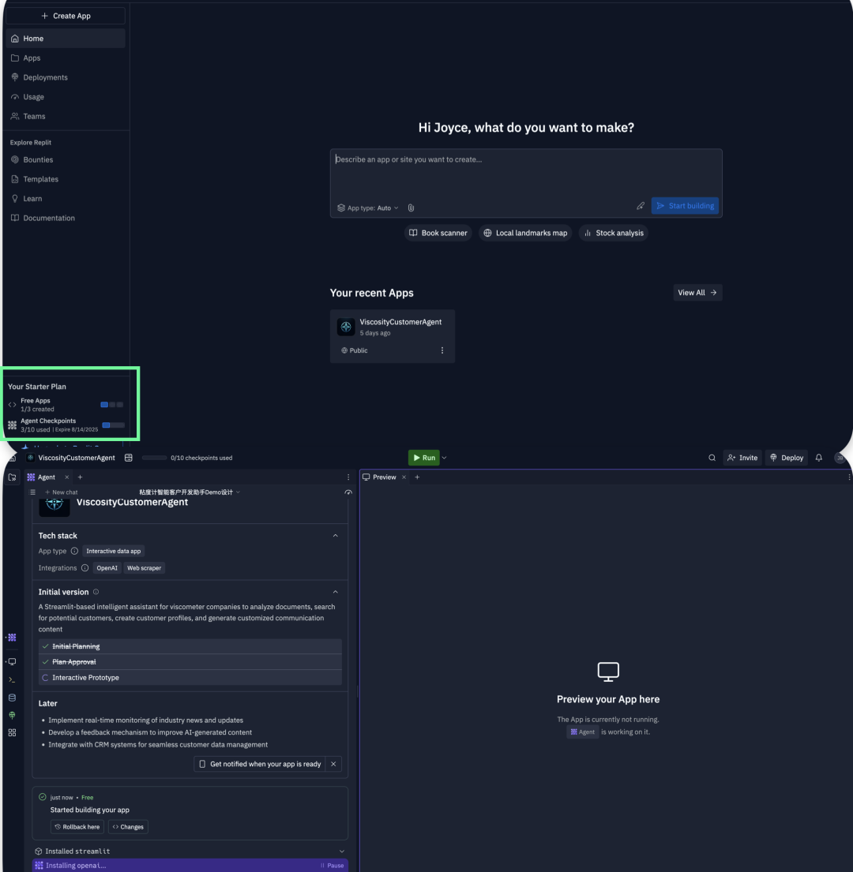
Task: Click the Start building button
Action: coord(685,206)
